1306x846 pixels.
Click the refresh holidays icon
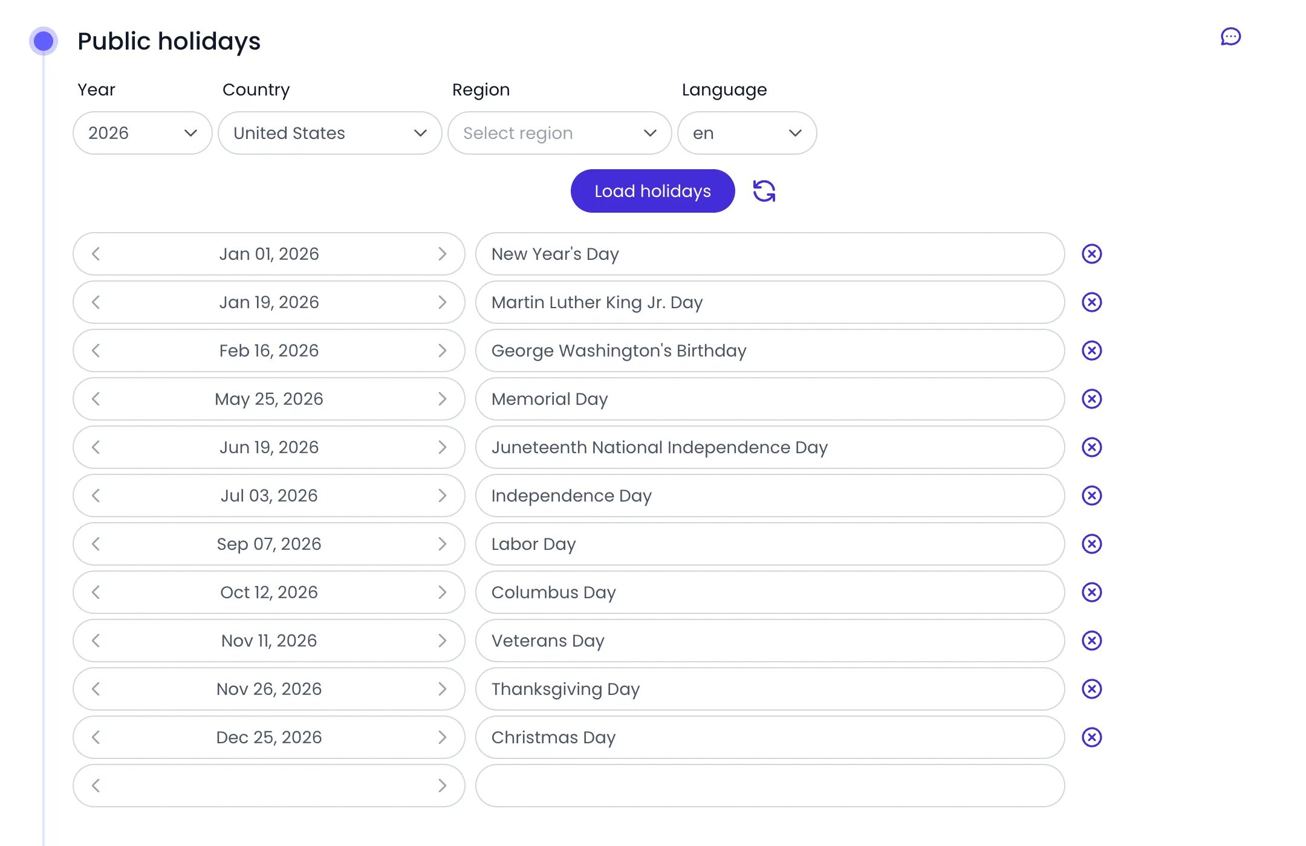(764, 191)
